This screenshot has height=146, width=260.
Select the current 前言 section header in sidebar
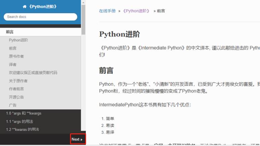click(40, 32)
